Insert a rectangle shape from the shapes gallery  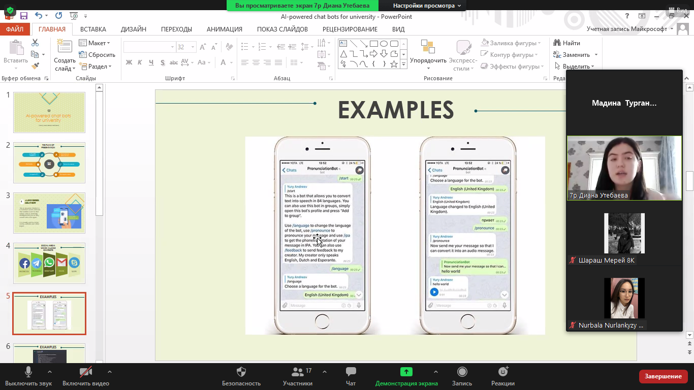tap(373, 44)
